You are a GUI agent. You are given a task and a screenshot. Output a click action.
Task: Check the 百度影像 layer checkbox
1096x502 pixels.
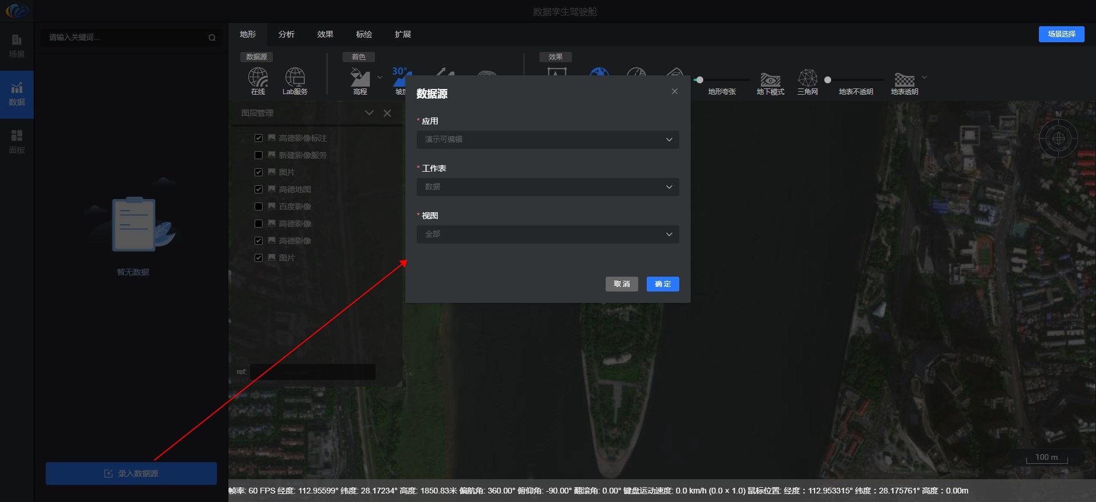[259, 207]
